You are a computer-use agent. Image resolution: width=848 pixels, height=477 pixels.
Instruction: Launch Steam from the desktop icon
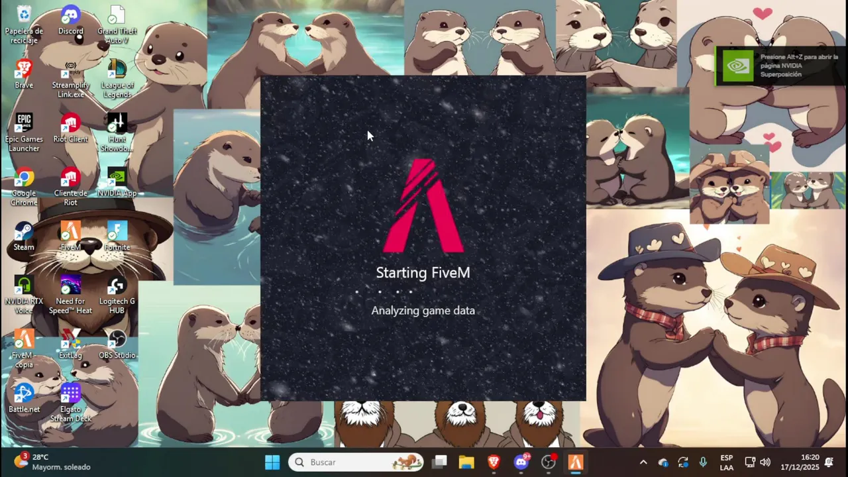pyautogui.click(x=24, y=236)
